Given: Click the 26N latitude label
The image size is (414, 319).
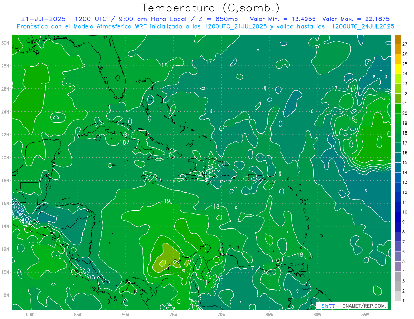Looking at the screenshot, I should pyautogui.click(x=5, y=89).
